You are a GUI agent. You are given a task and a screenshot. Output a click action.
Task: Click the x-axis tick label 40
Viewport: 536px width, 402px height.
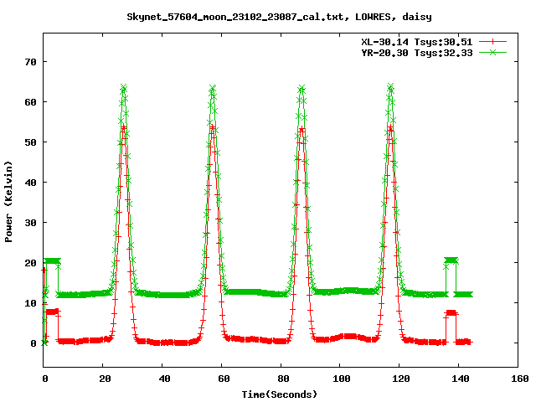164,379
